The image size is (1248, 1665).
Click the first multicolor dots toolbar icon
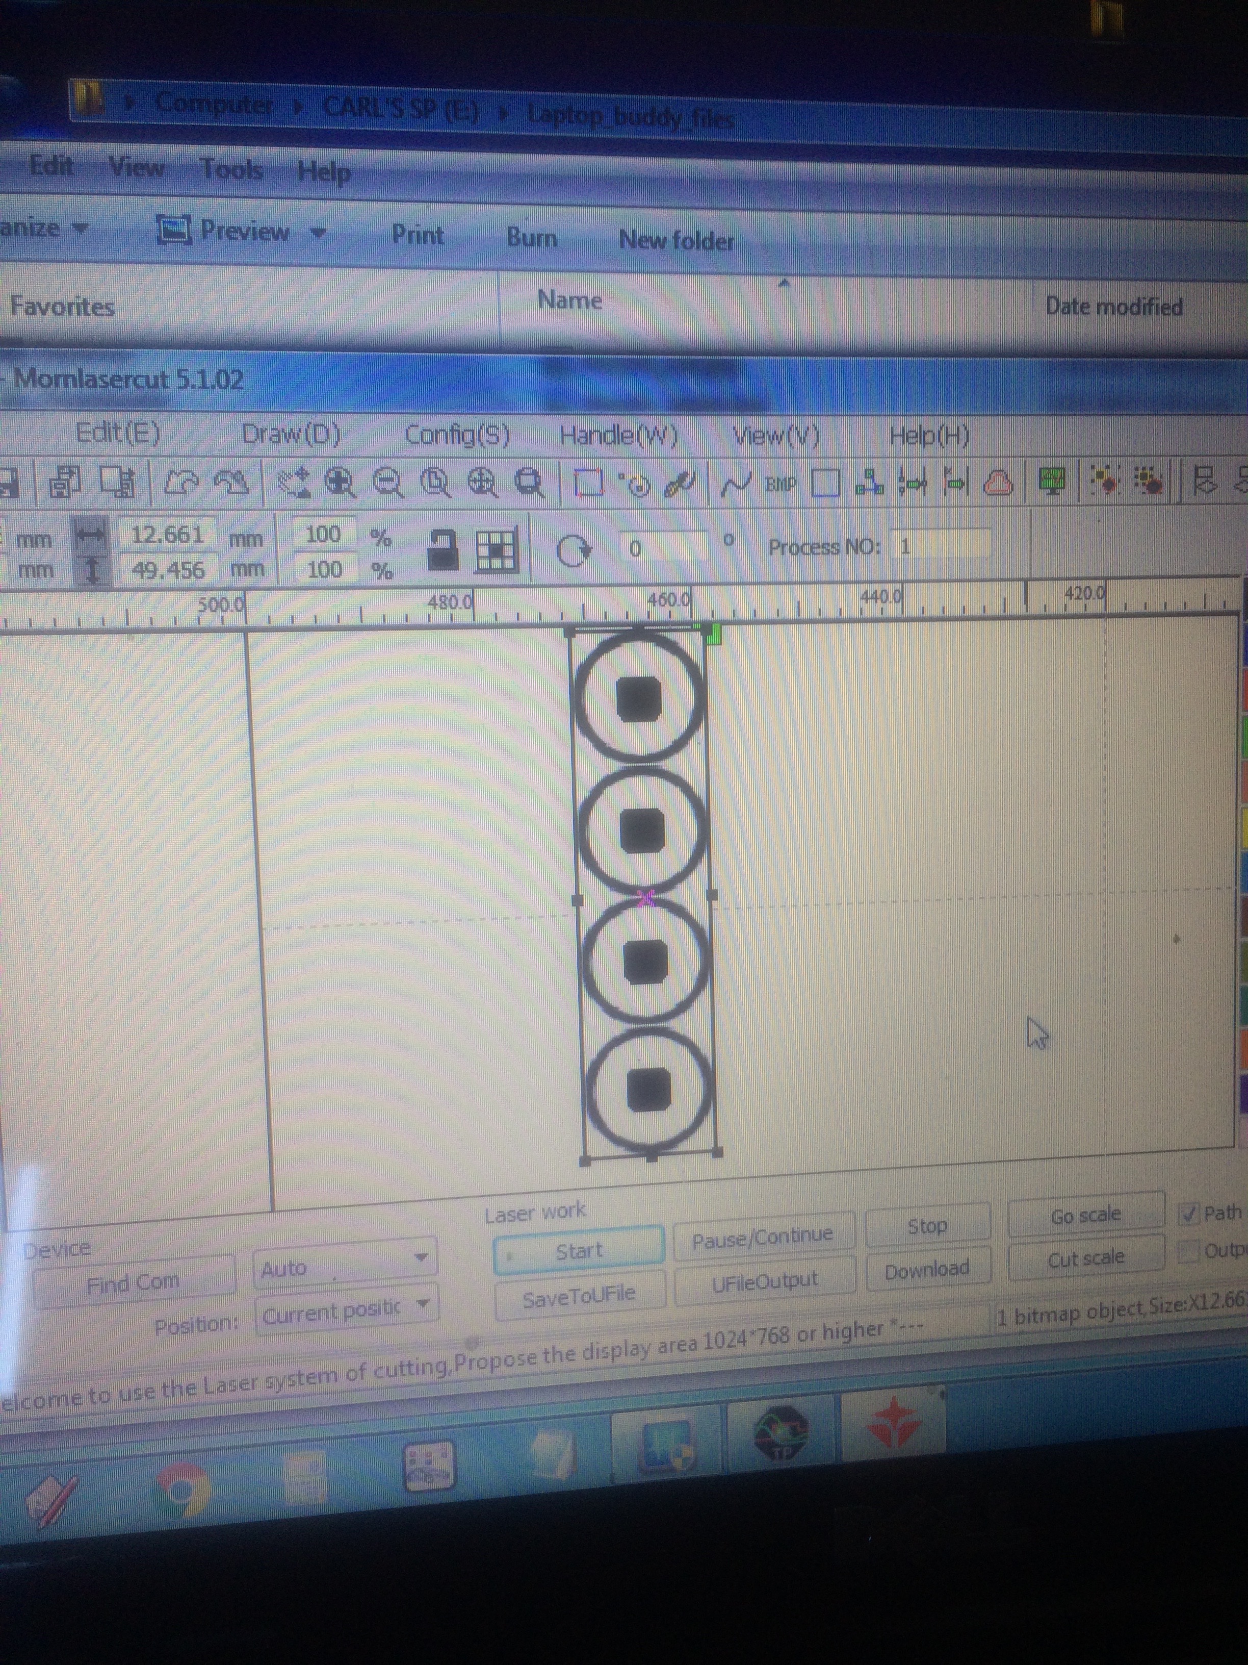point(1104,480)
